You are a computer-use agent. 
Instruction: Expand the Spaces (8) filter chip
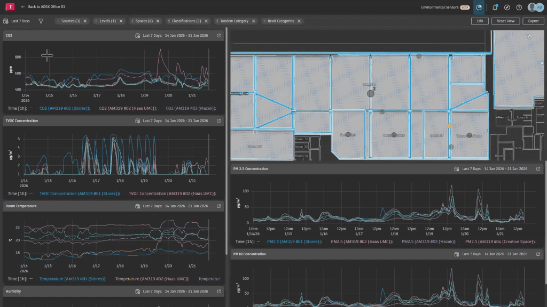[143, 21]
